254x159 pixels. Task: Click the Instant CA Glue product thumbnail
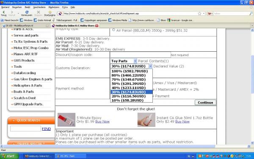pyautogui.click(x=146, y=120)
